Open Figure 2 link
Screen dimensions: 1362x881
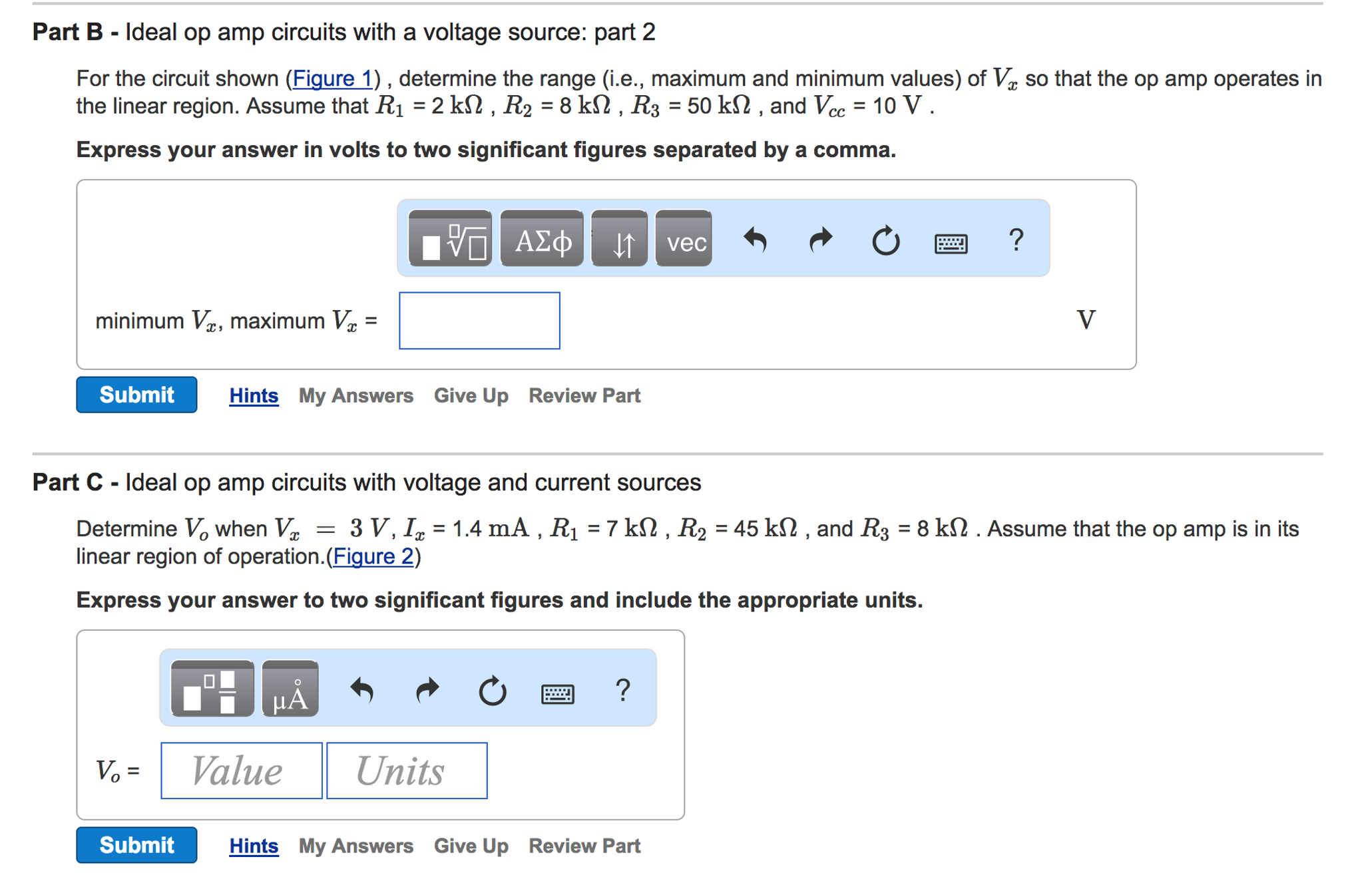tap(374, 556)
